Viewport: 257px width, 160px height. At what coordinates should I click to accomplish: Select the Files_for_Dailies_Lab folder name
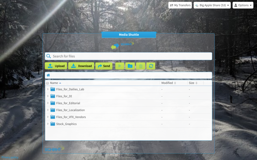point(70,89)
